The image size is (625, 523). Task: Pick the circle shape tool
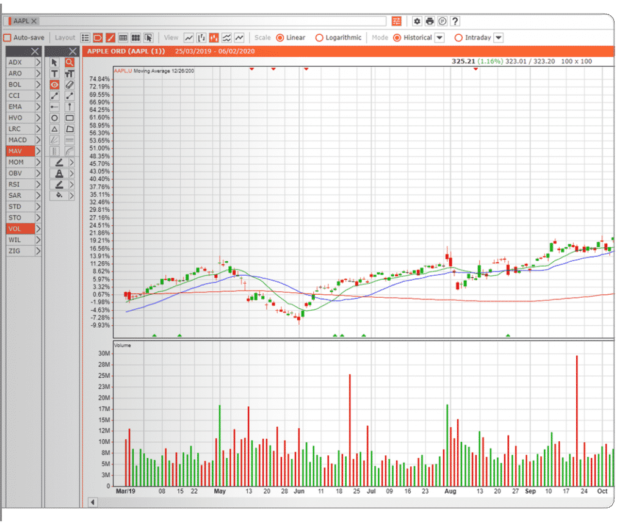(54, 118)
